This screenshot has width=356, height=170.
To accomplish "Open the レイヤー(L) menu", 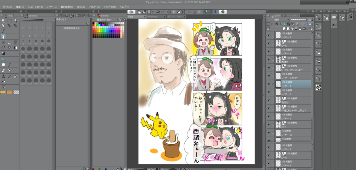I will click(x=51, y=7).
